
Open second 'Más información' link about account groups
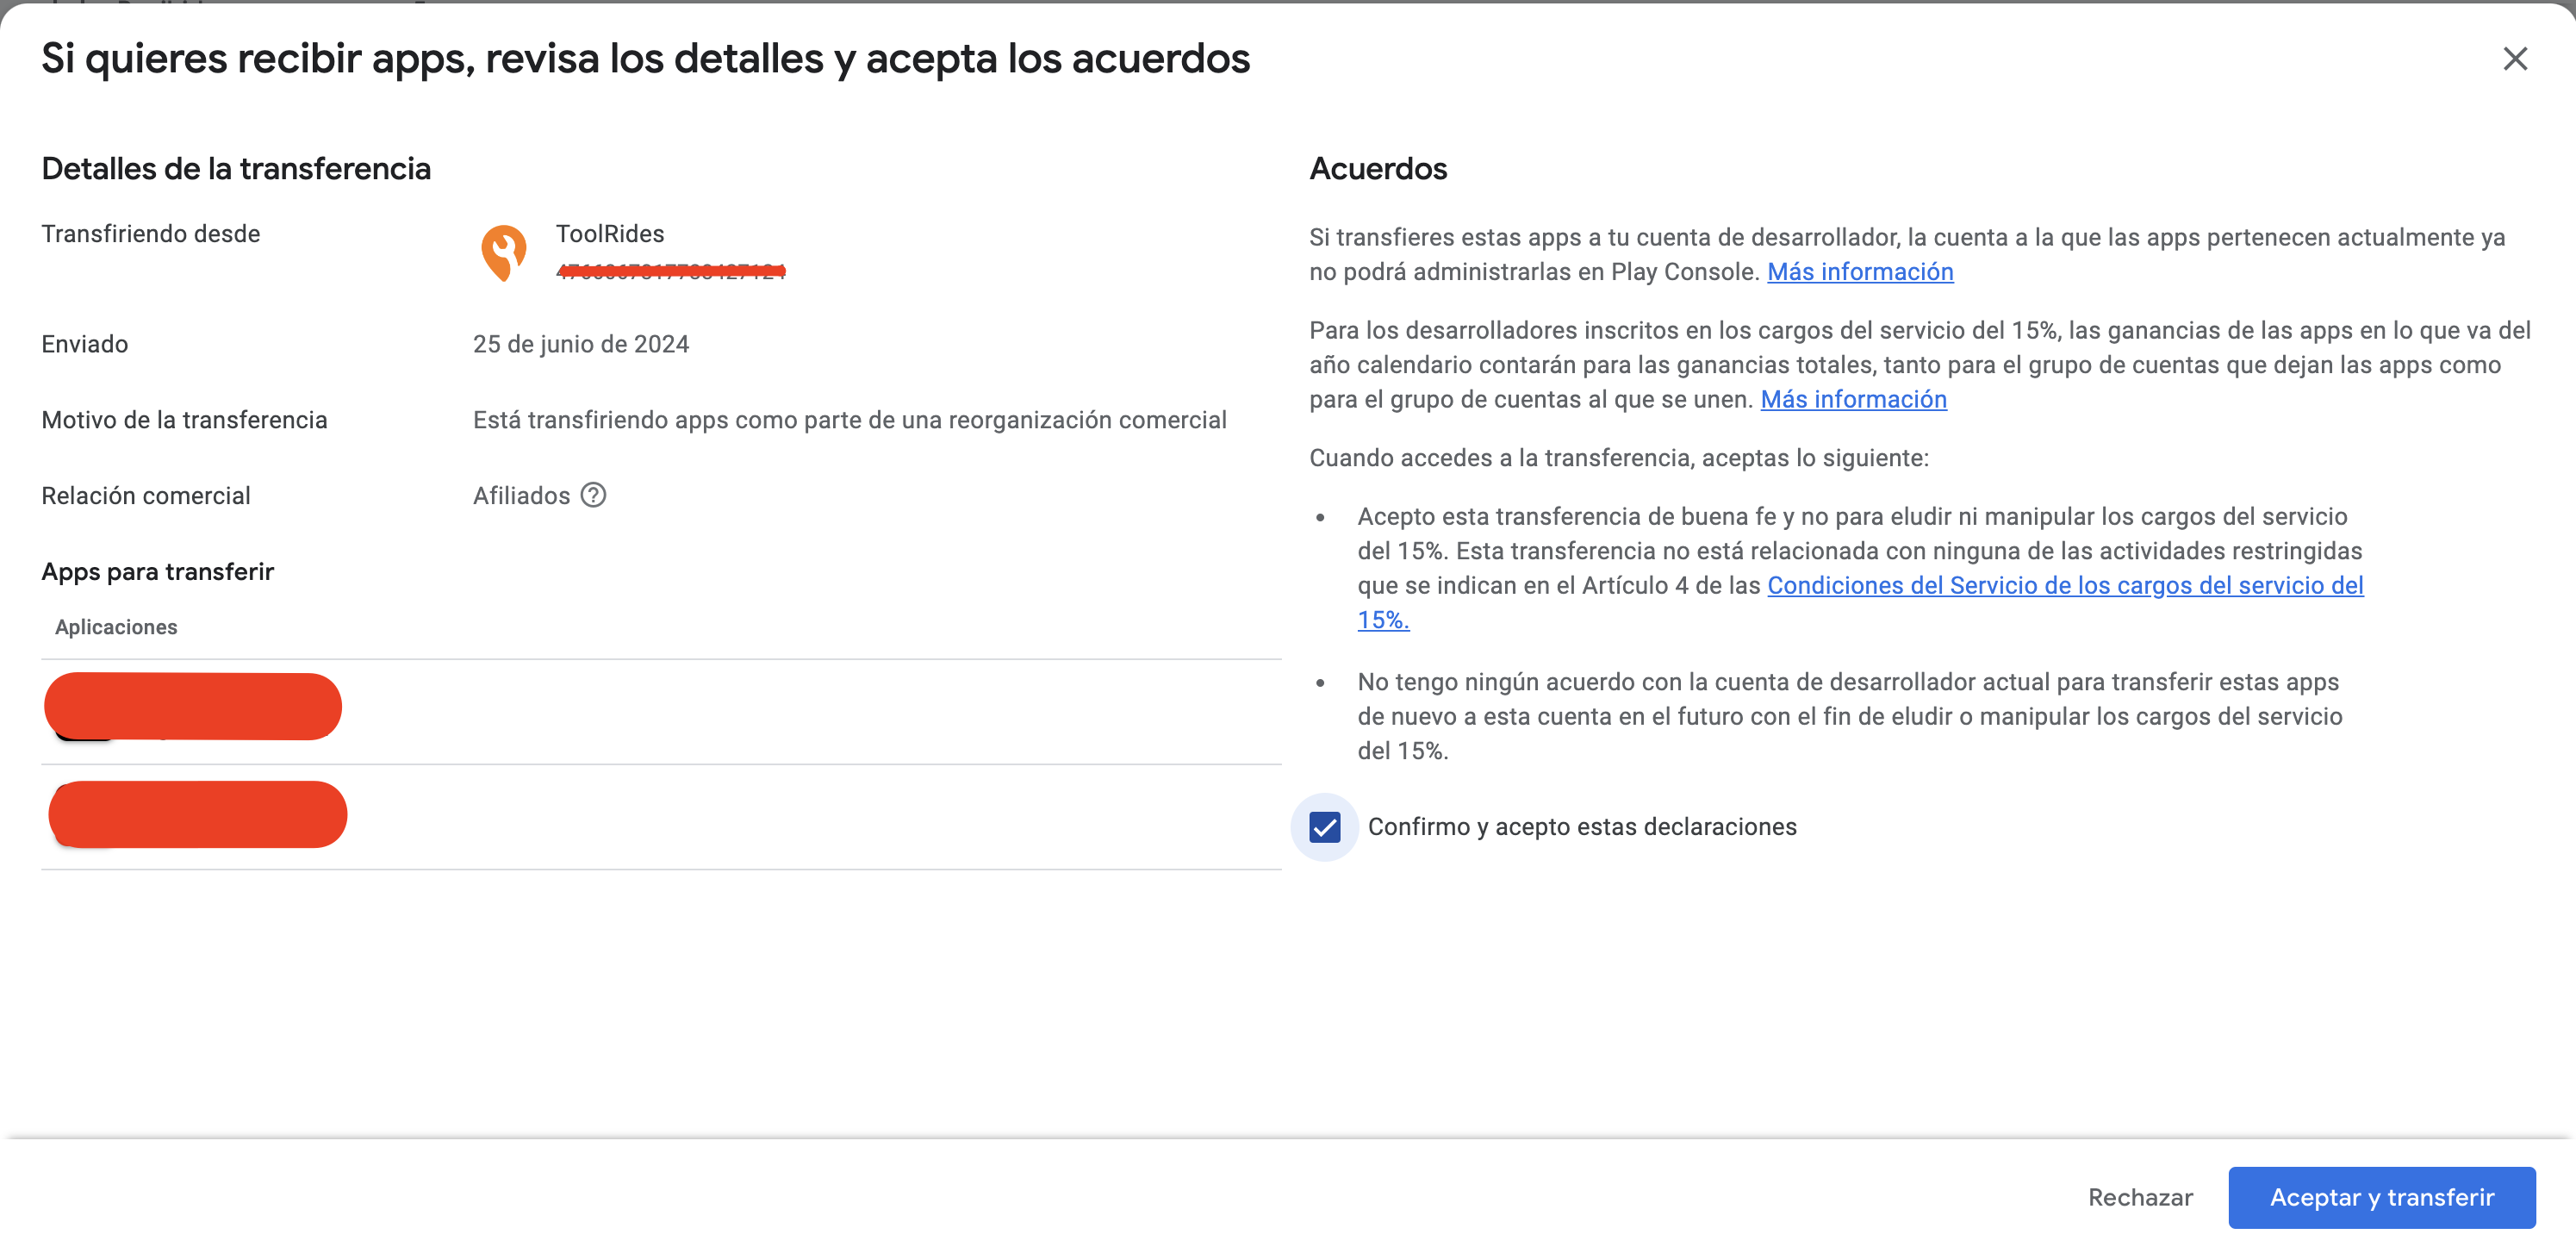pyautogui.click(x=1853, y=399)
